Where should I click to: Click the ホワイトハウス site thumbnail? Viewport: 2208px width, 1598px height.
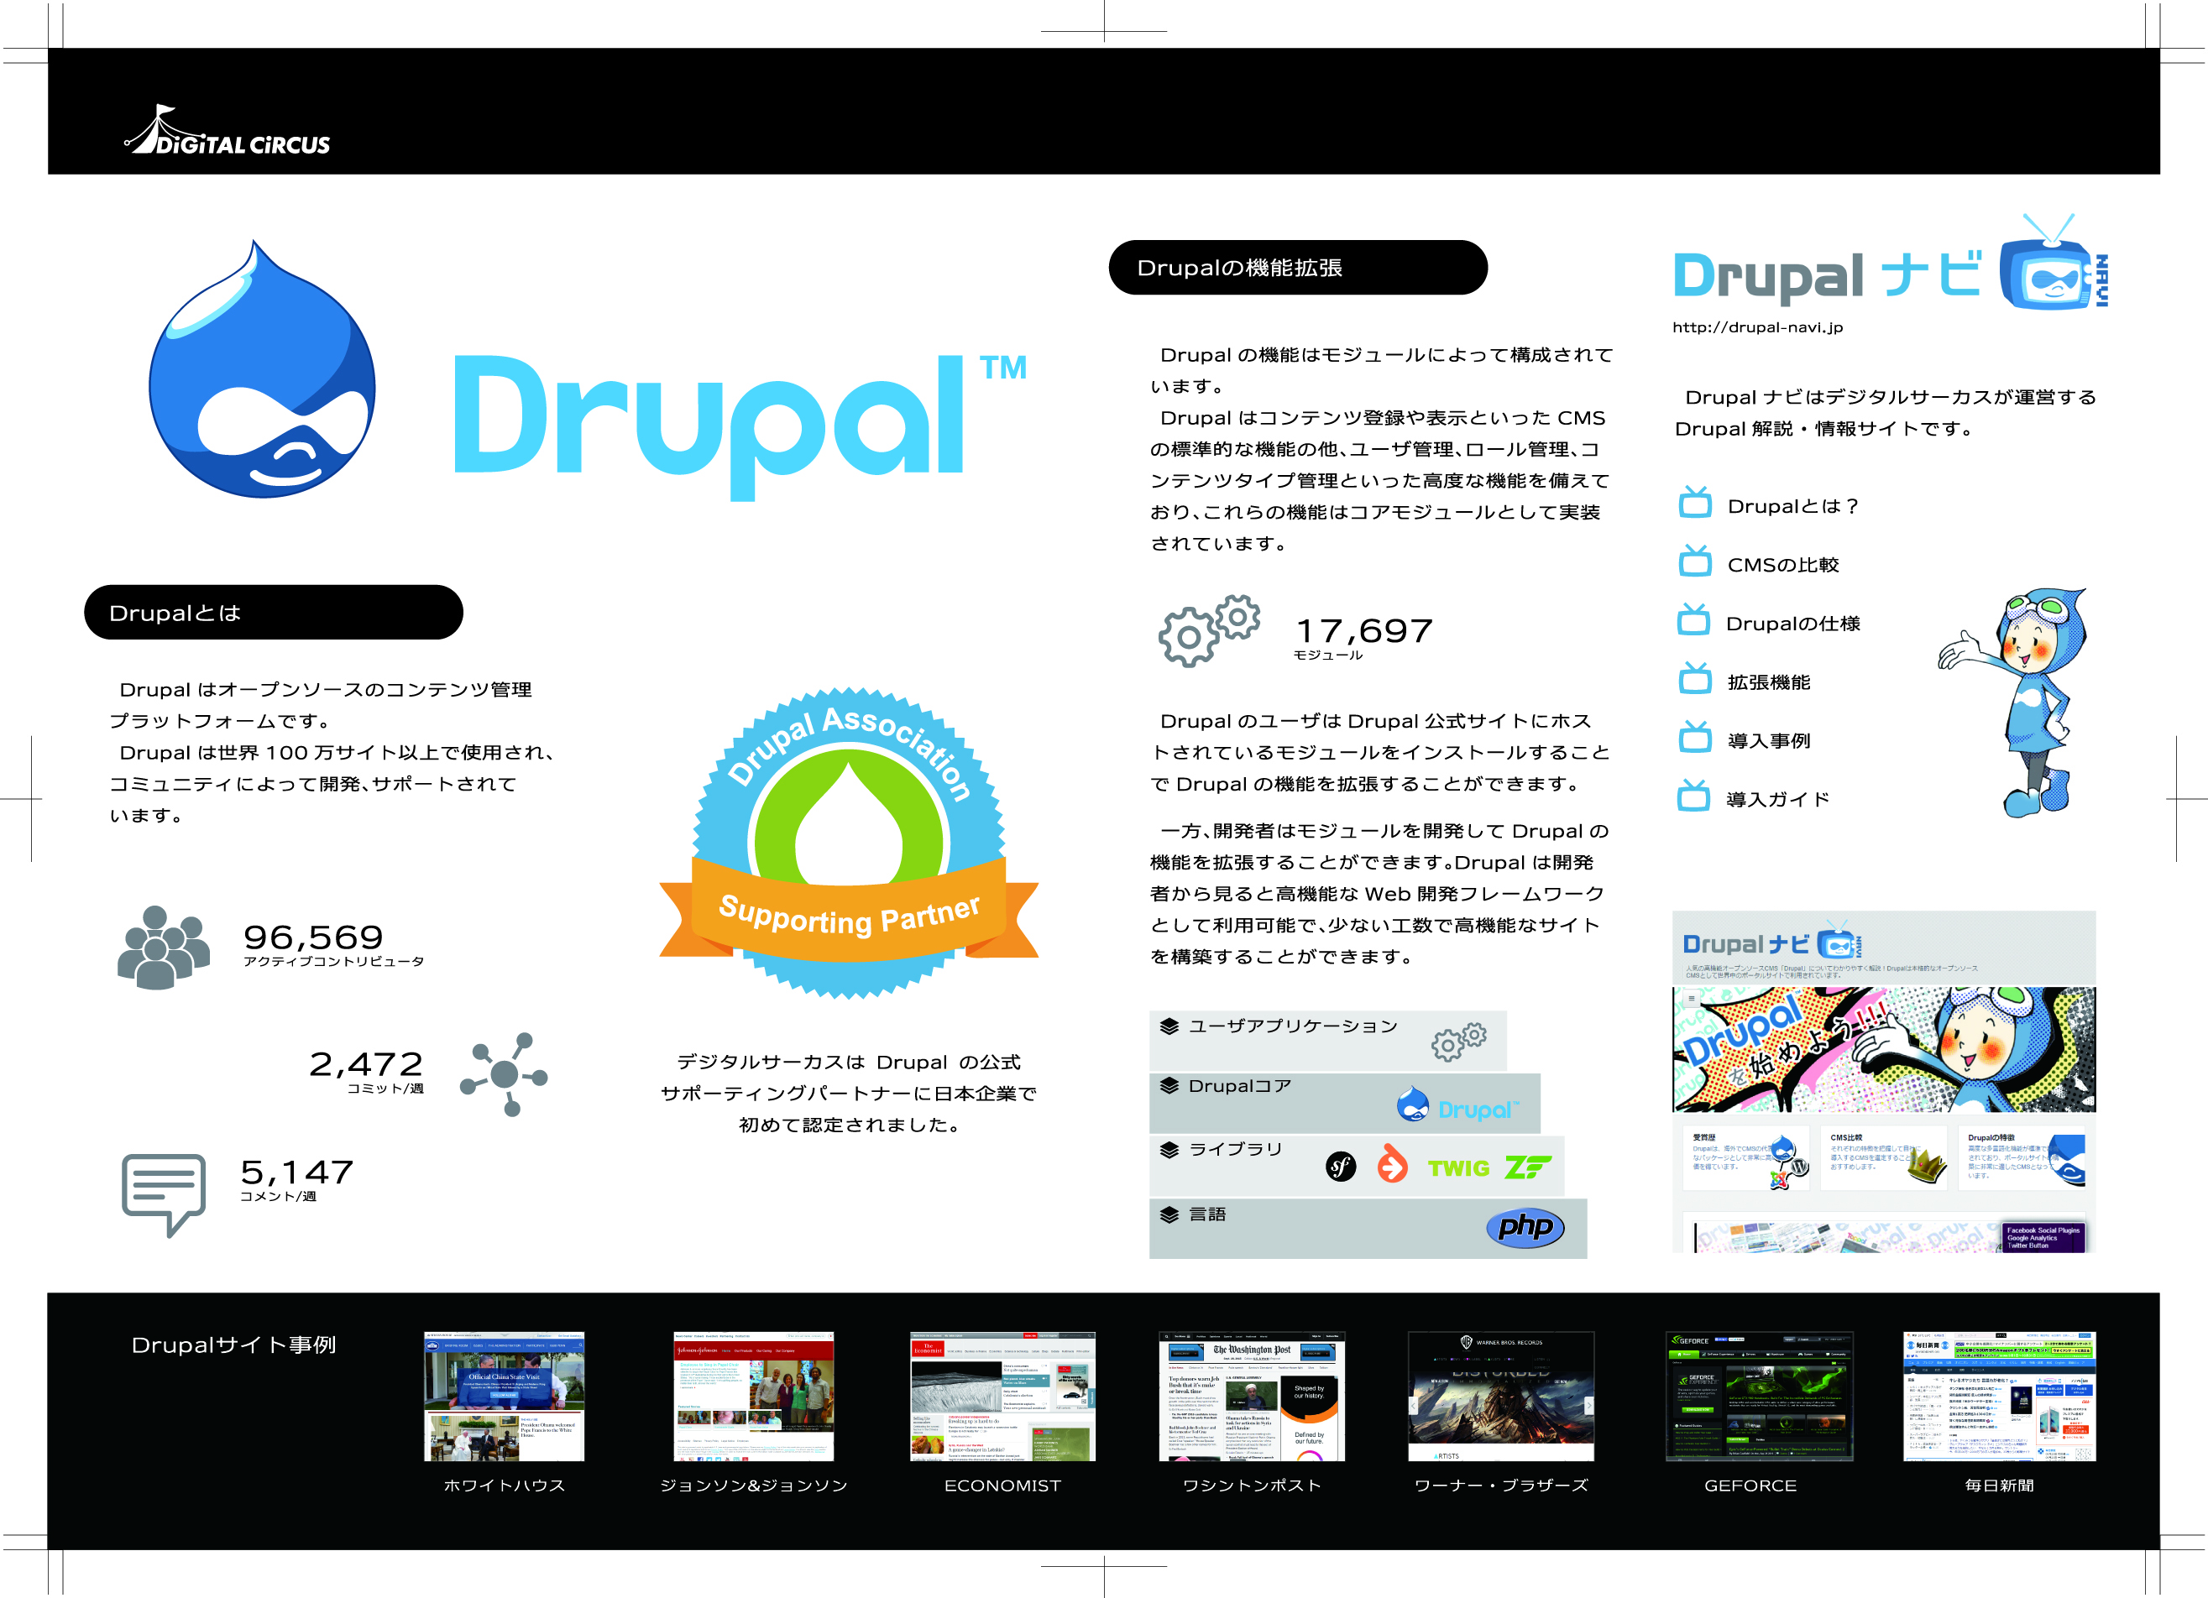[x=505, y=1396]
